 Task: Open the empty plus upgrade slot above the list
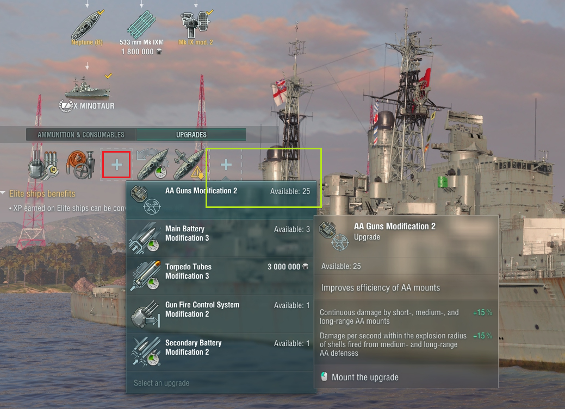point(226,165)
